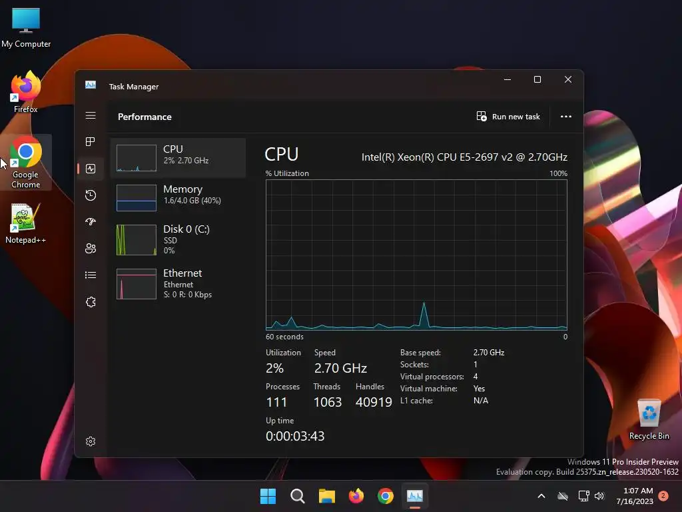Select the Notepad++ desktop shortcut
This screenshot has height=512, width=682.
(x=26, y=223)
